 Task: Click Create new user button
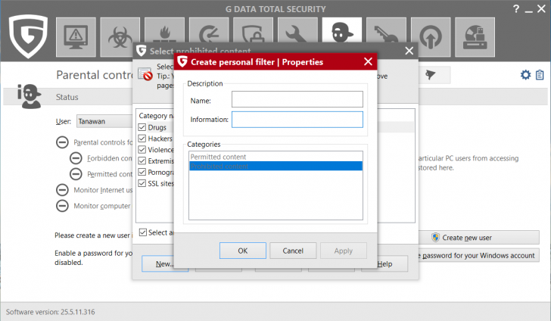click(x=478, y=238)
